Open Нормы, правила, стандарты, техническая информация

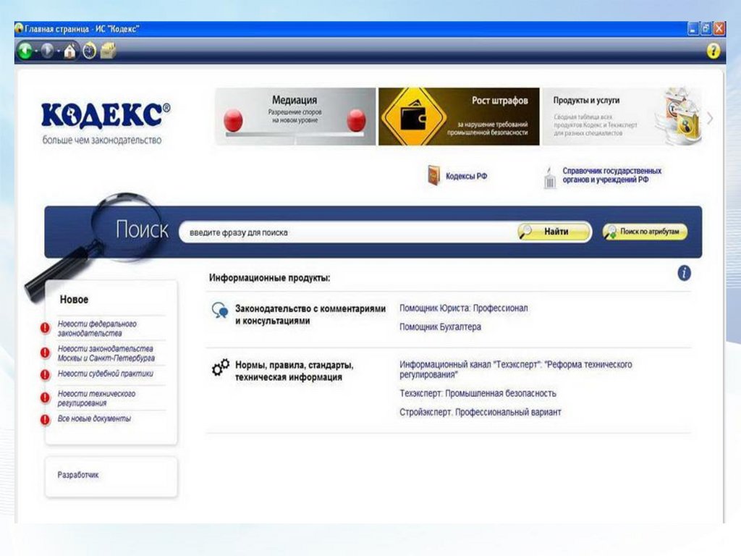(294, 371)
